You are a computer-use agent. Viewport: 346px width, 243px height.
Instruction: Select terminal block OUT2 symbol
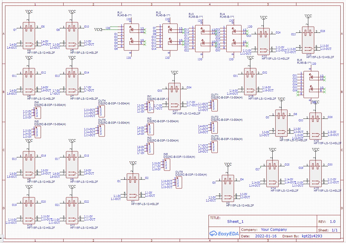[214, 128]
